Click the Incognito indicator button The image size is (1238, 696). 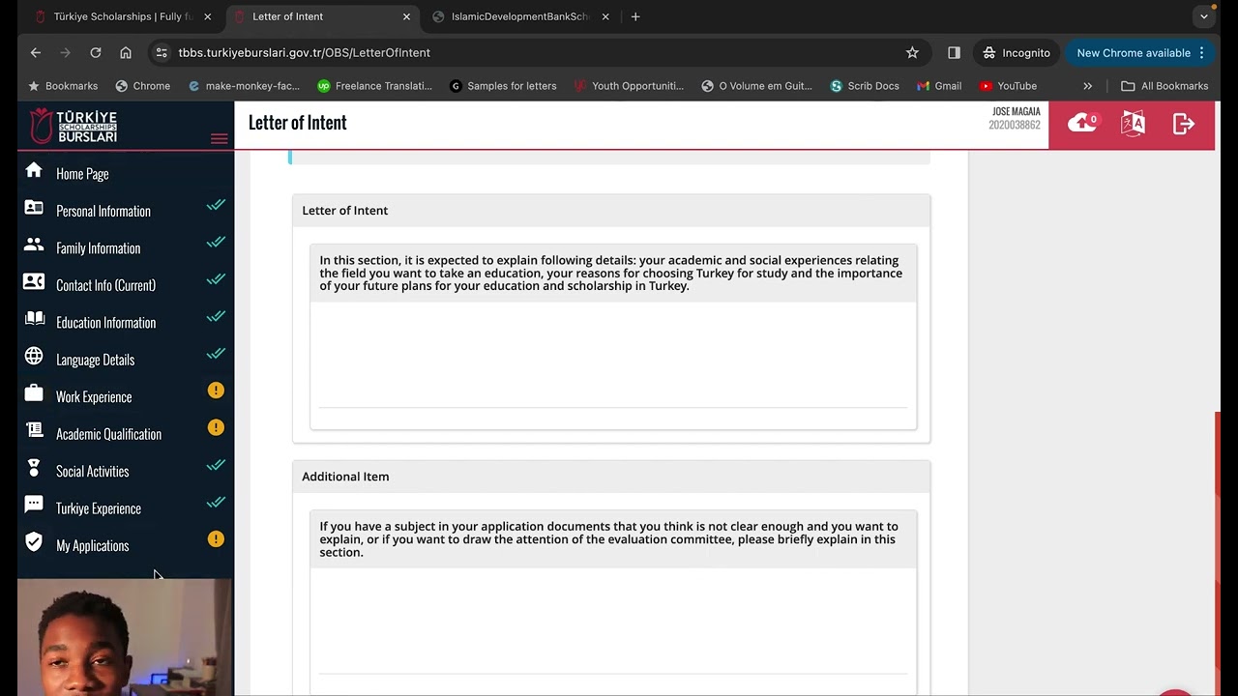point(1017,52)
